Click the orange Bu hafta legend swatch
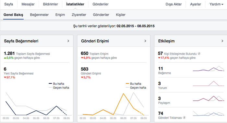 coord(127,84)
